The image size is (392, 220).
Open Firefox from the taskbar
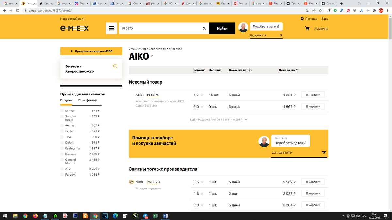pyautogui.click(x=35, y=216)
